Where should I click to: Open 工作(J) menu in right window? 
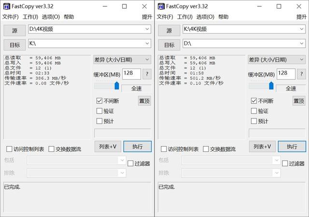click(185, 17)
